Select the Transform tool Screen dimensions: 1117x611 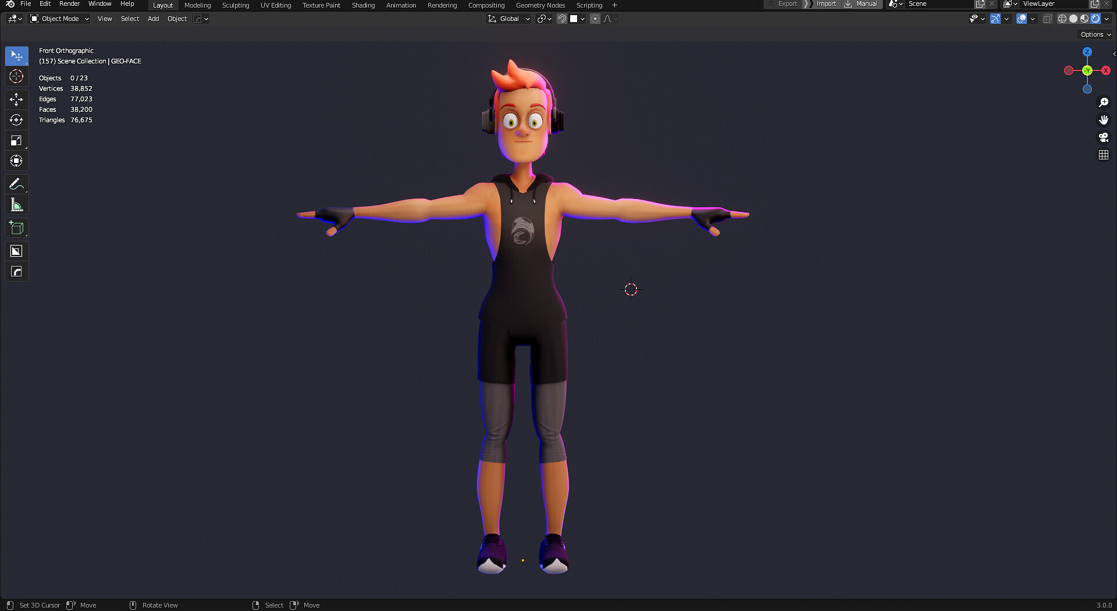coord(16,161)
